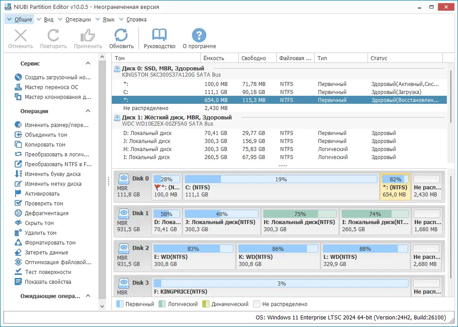Viewport: 458px width, 327px height.
Task: Select Удалить том operation
Action: (x=41, y=233)
